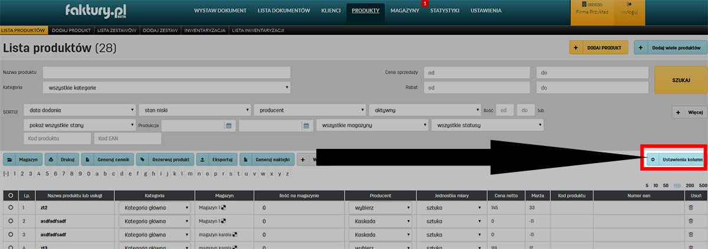Open calendar picker in first Produkcja date field
The width and height of the screenshot is (708, 249).
(228, 125)
